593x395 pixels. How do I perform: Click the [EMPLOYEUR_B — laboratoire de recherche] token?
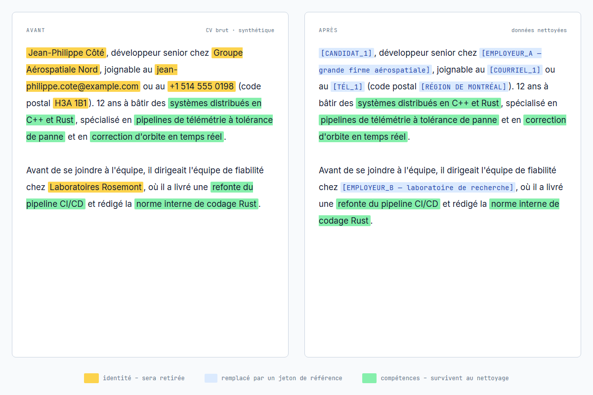(x=428, y=187)
